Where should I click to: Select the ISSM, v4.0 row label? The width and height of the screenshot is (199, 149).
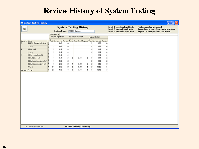click(x=38, y=49)
